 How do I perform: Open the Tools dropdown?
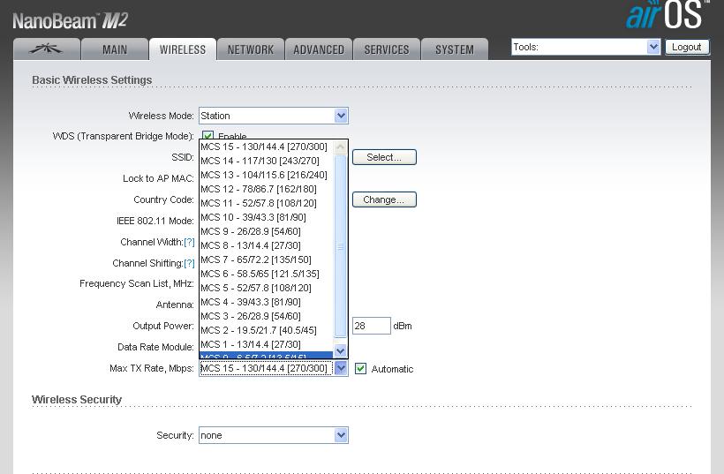(x=653, y=47)
